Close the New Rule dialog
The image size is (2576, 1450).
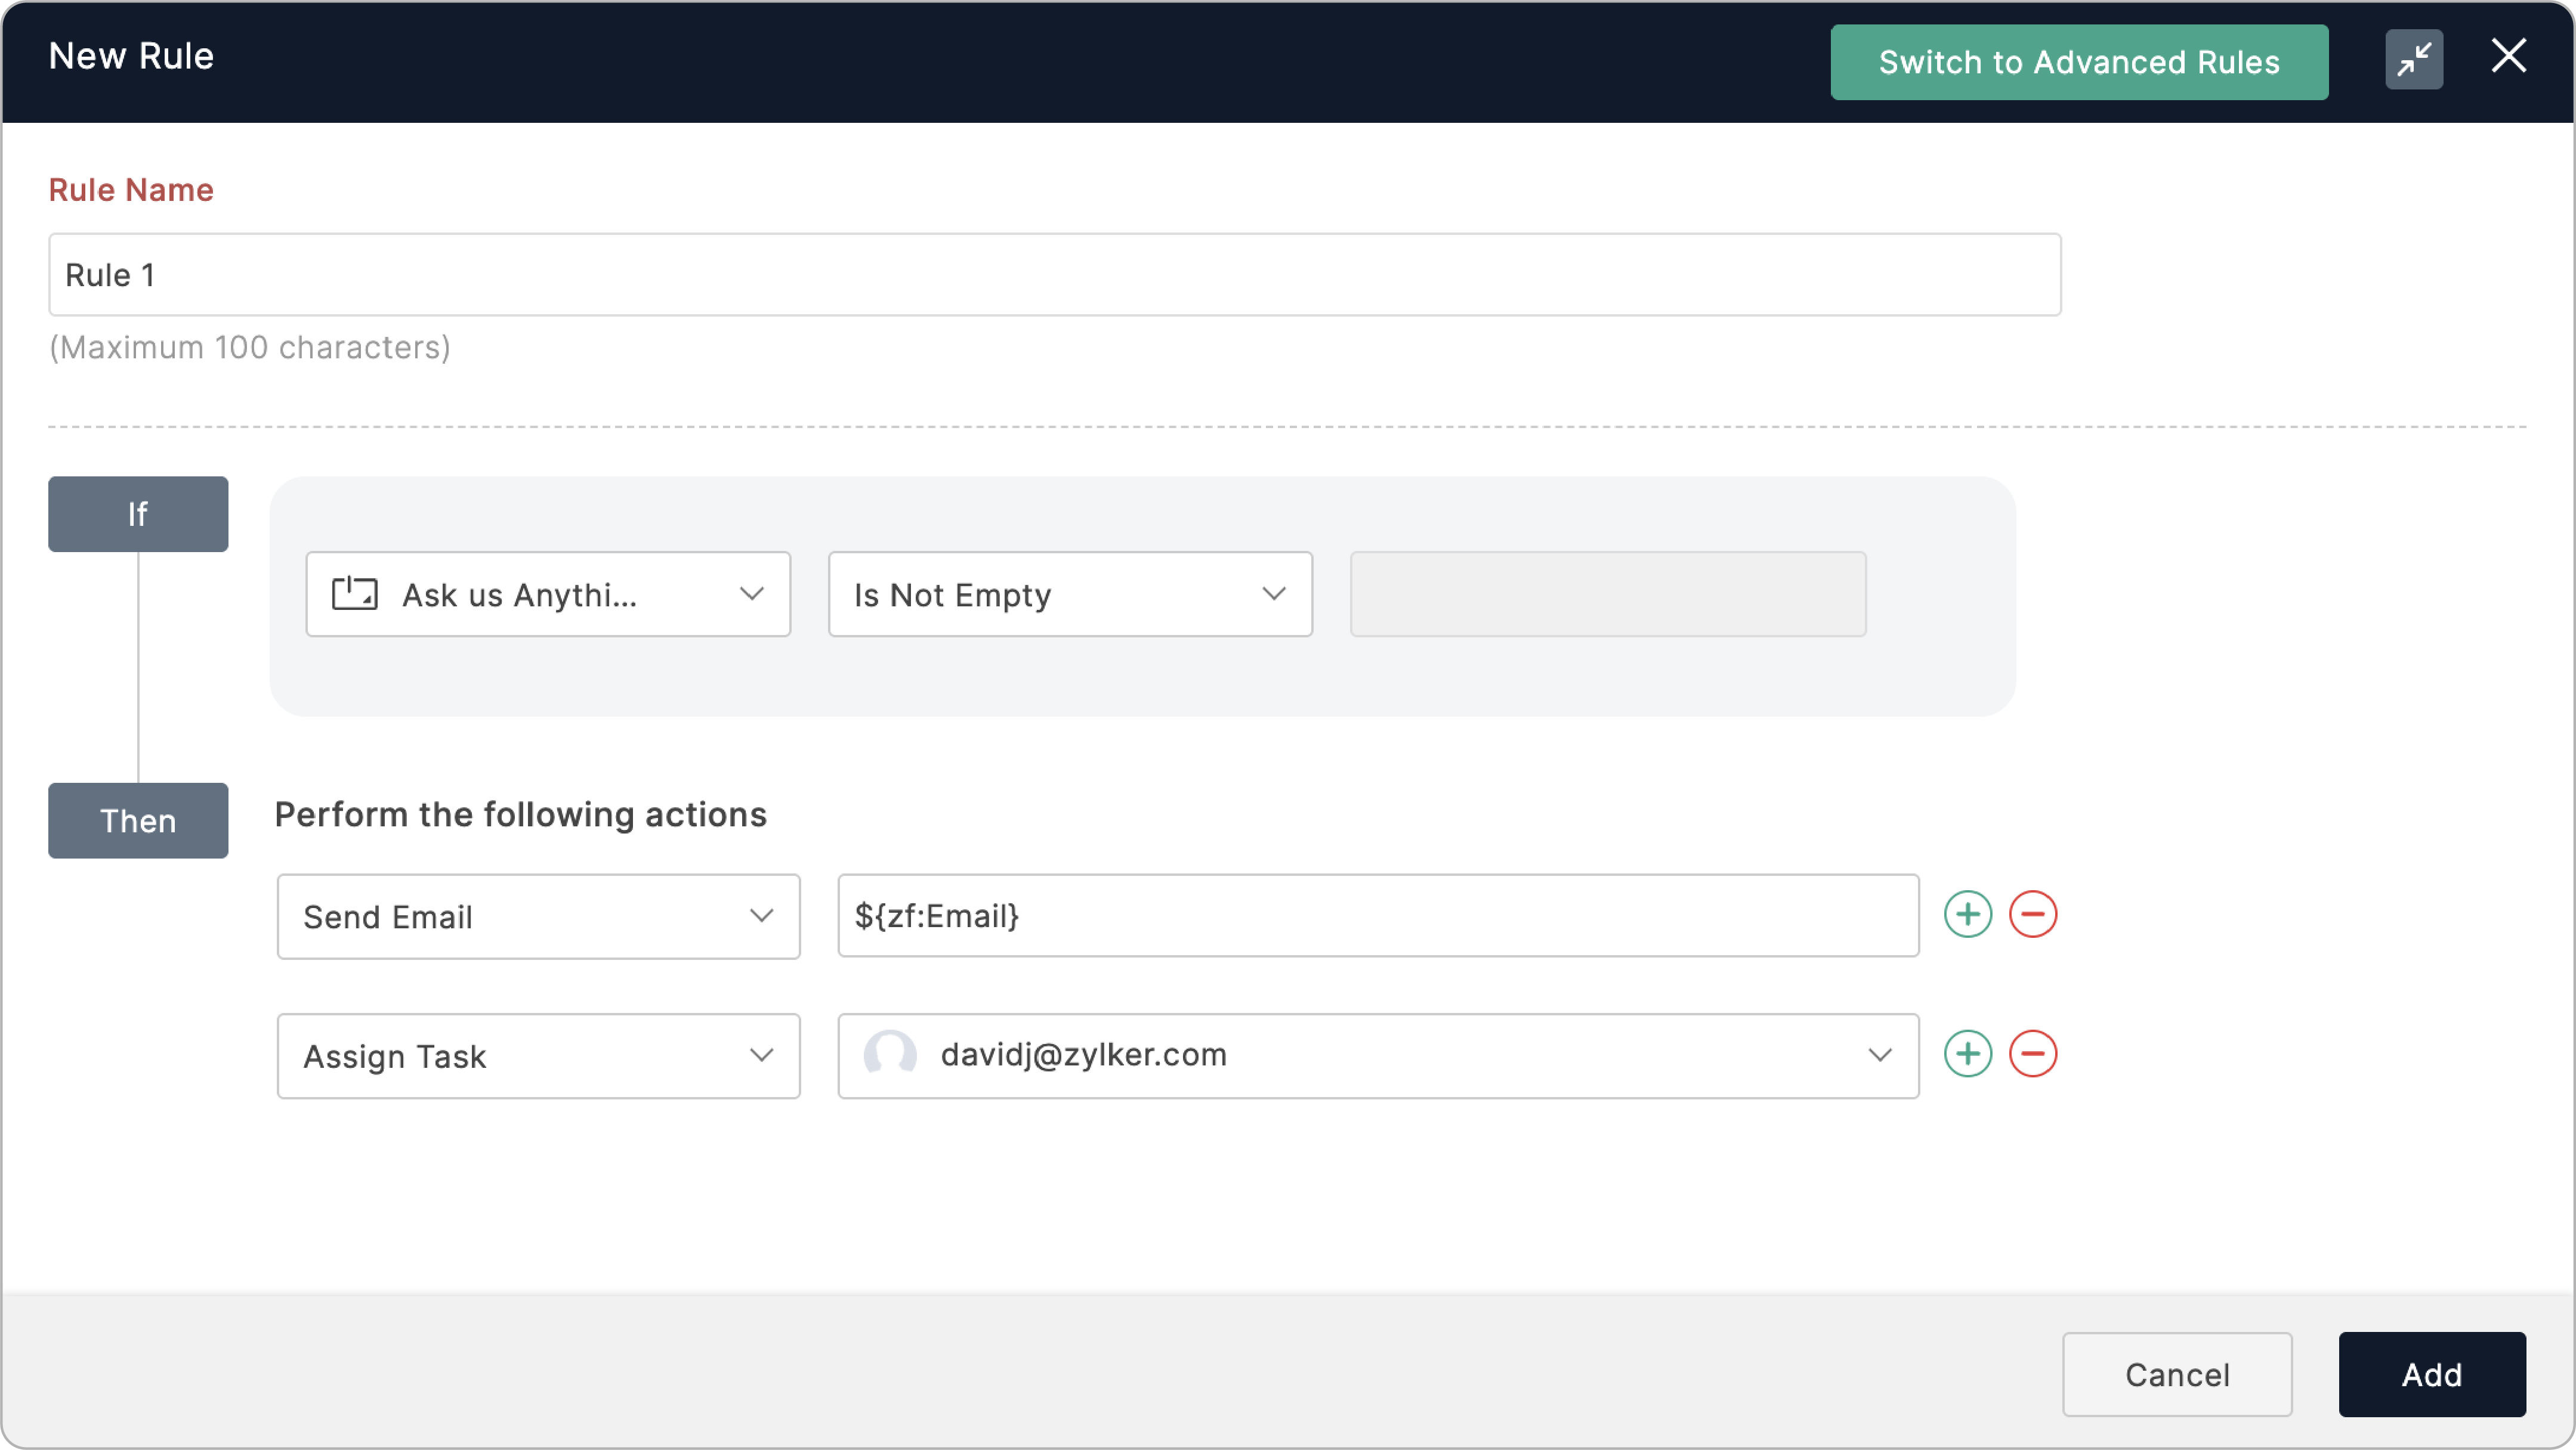point(2508,56)
